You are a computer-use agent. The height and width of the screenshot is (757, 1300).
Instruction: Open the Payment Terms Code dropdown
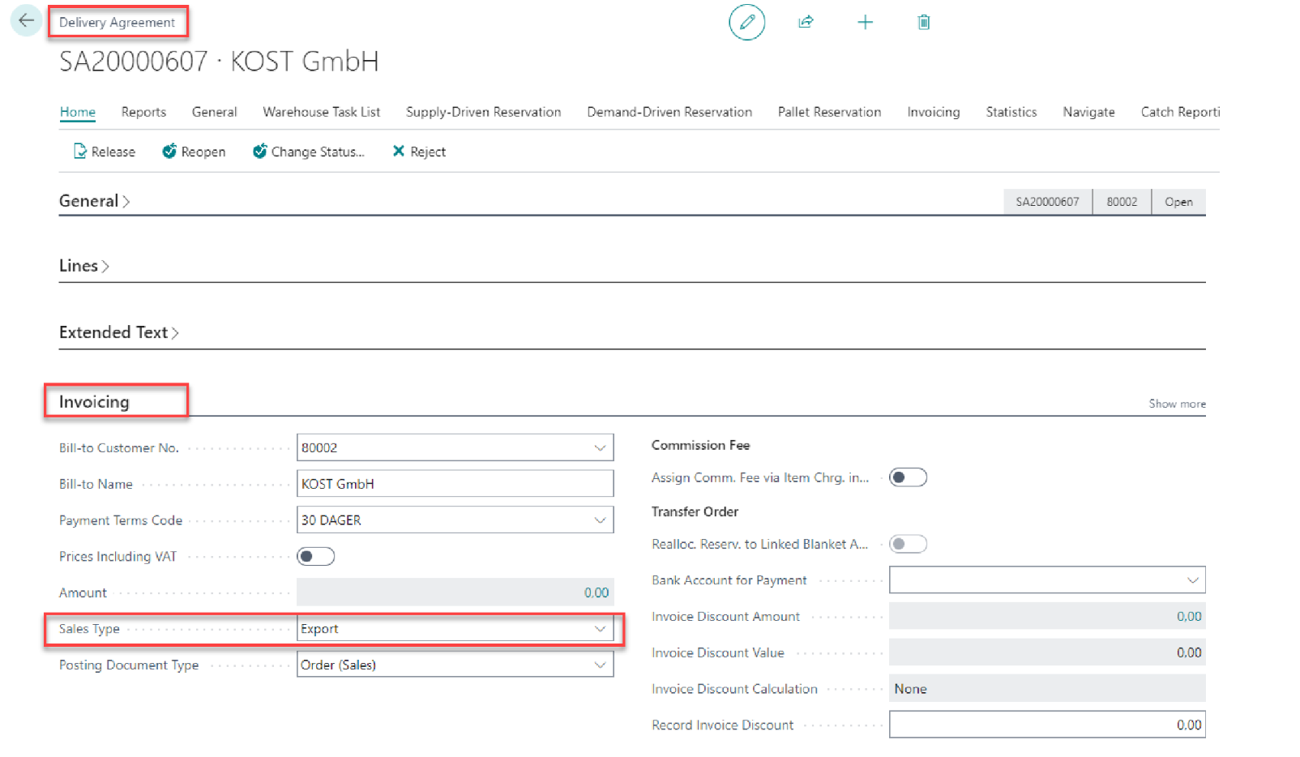pyautogui.click(x=600, y=520)
